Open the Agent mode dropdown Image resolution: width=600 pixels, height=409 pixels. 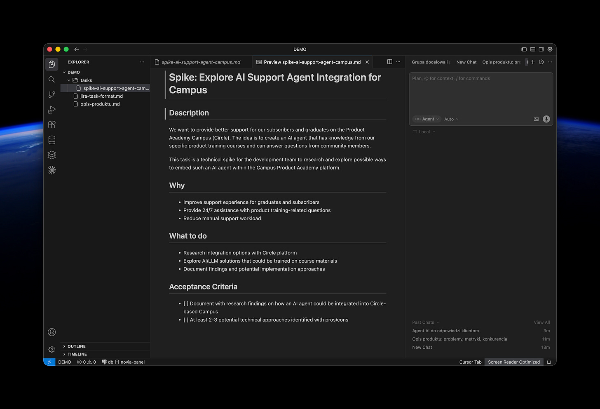(x=427, y=119)
